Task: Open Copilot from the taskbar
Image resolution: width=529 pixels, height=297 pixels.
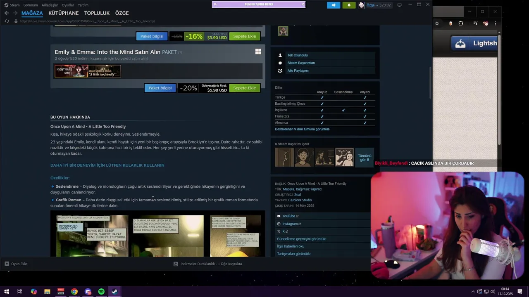Action: pyautogui.click(x=33, y=292)
